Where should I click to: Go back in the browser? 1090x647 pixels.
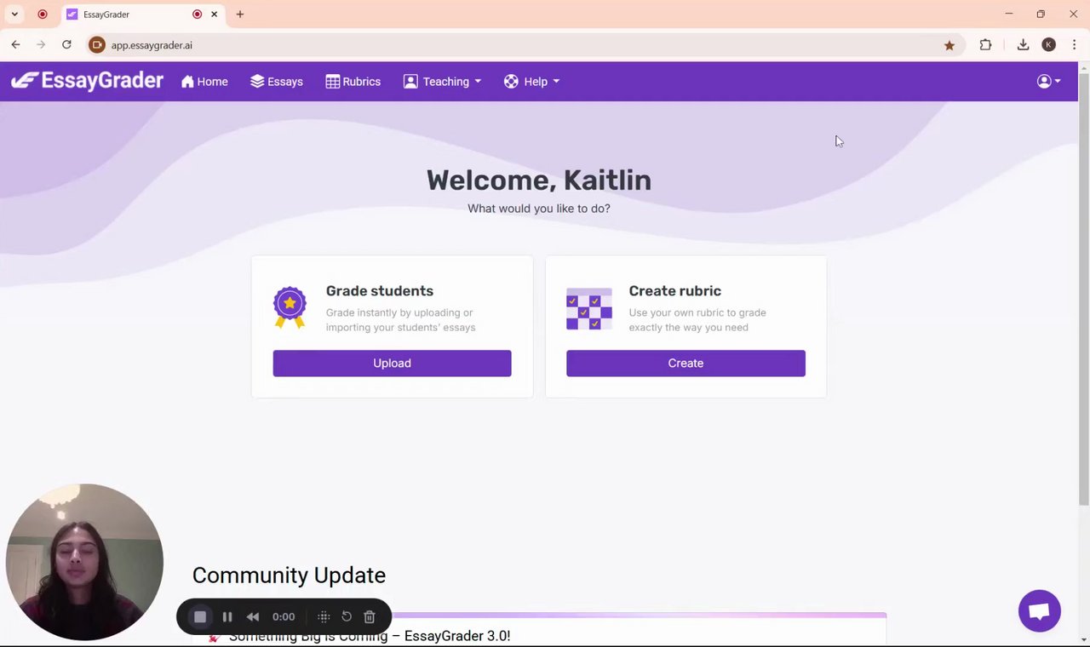15,45
